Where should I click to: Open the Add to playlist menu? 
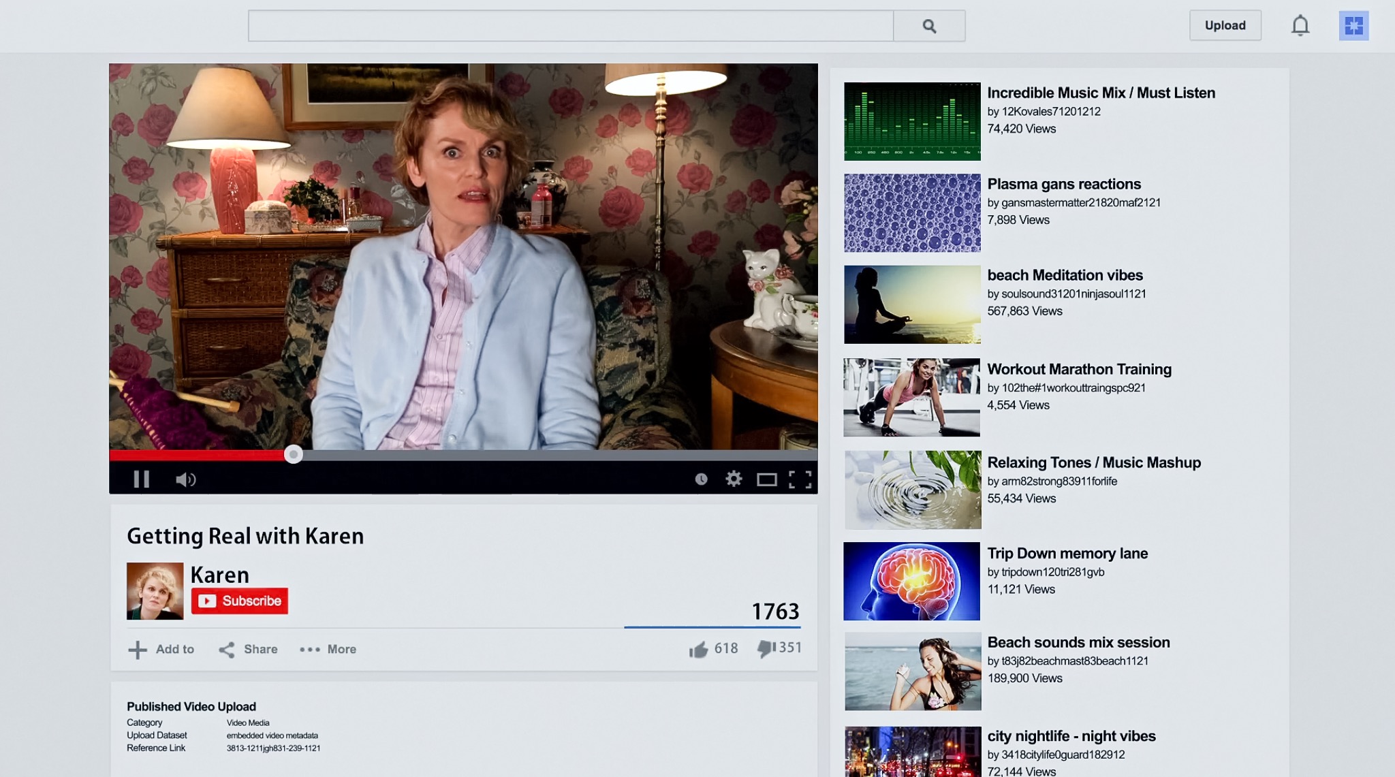(x=161, y=650)
